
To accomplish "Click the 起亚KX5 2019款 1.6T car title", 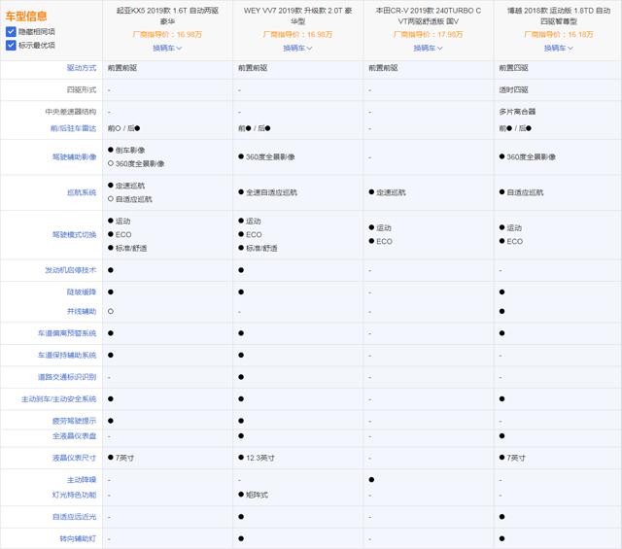I will (167, 16).
